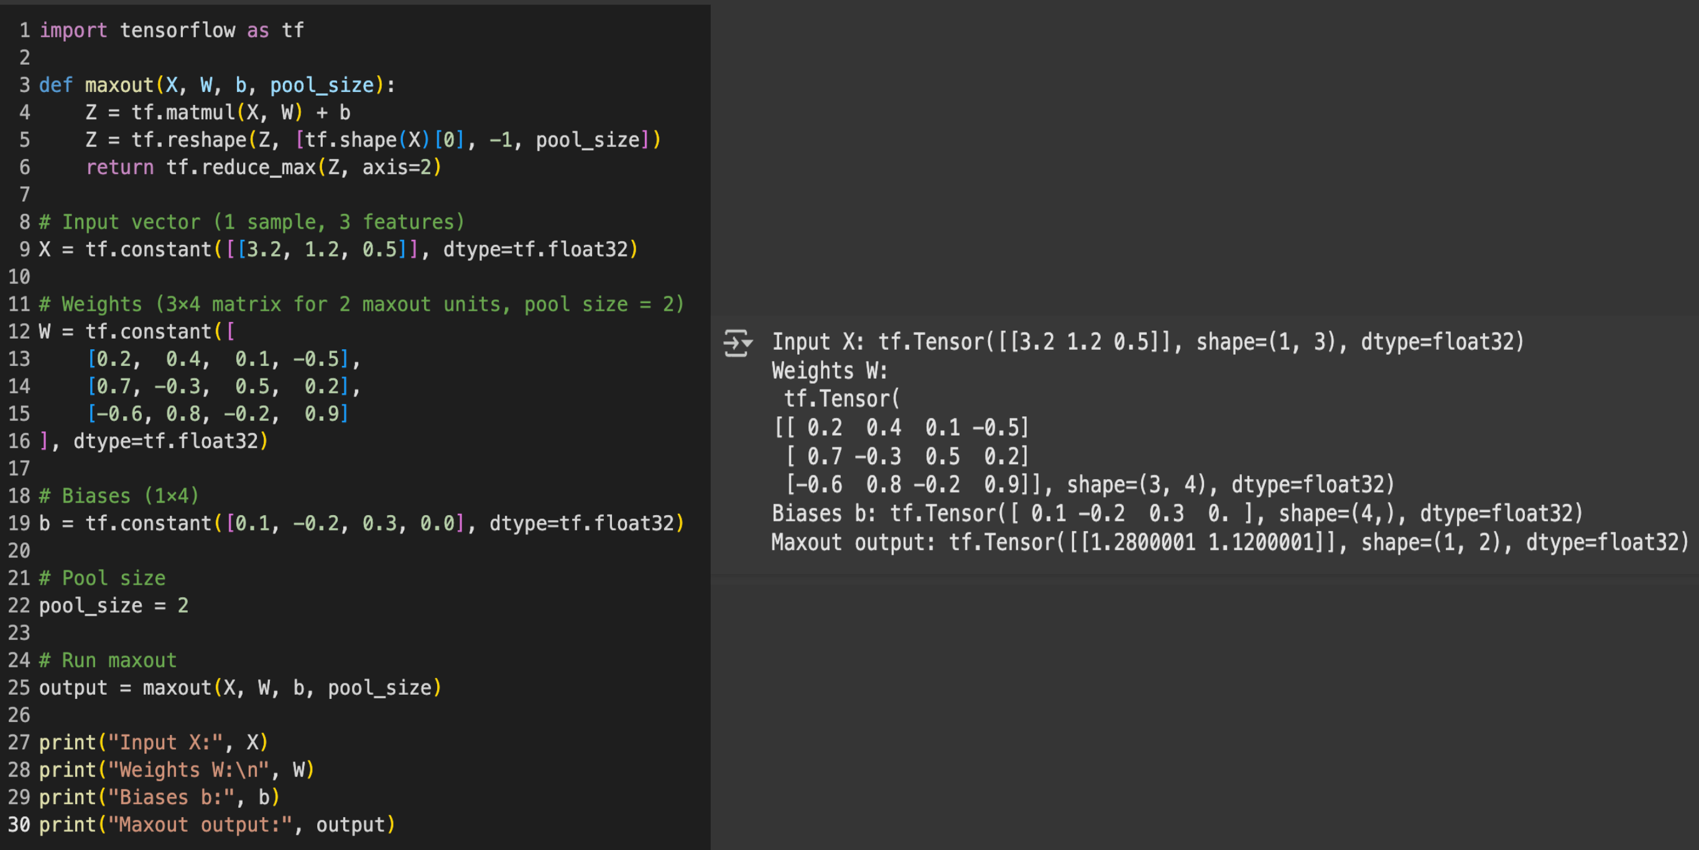The width and height of the screenshot is (1699, 850).
Task: Click weight row '[0.2, 0.4, 0.1, -0.5],'
Action: 224,359
